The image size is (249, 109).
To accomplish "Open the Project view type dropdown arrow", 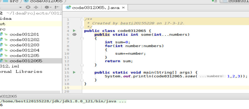I will click(20, 7).
